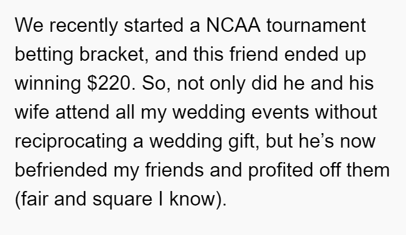The height and width of the screenshot is (235, 406).
Task: Click the word "square" in the last line
Action: click(x=122, y=200)
